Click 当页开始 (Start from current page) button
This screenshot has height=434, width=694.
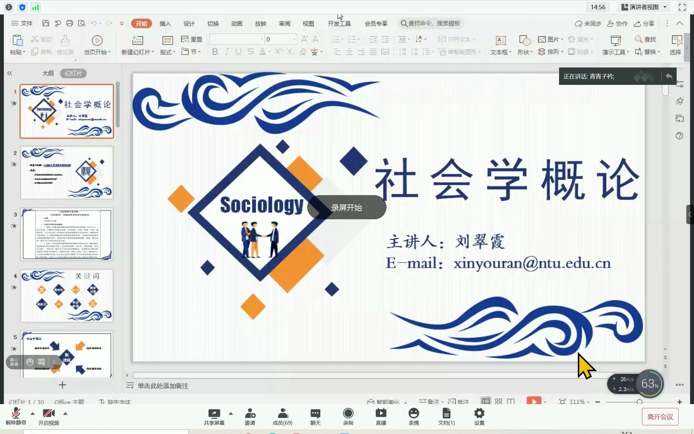[97, 44]
